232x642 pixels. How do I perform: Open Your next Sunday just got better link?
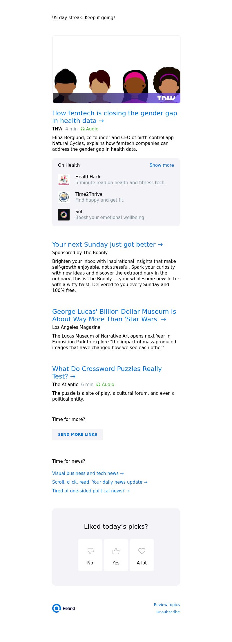107,245
